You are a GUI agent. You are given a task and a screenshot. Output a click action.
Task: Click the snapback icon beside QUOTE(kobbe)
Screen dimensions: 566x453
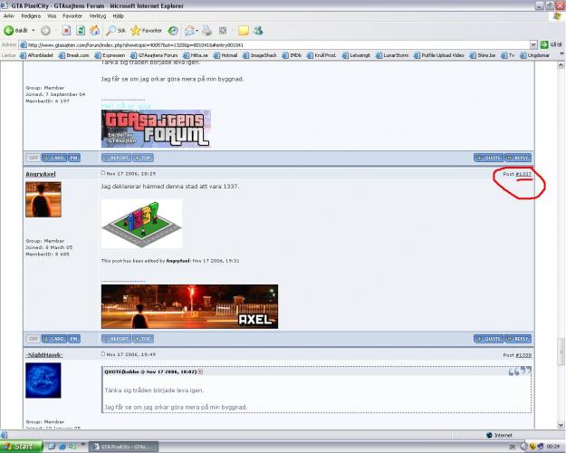coord(201,371)
